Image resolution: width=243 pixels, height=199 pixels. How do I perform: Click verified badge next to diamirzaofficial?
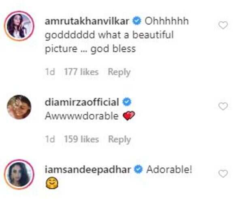tap(126, 101)
